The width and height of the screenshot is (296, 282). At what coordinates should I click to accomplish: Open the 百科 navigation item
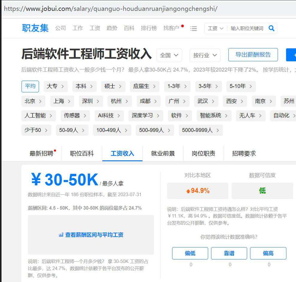click(129, 28)
